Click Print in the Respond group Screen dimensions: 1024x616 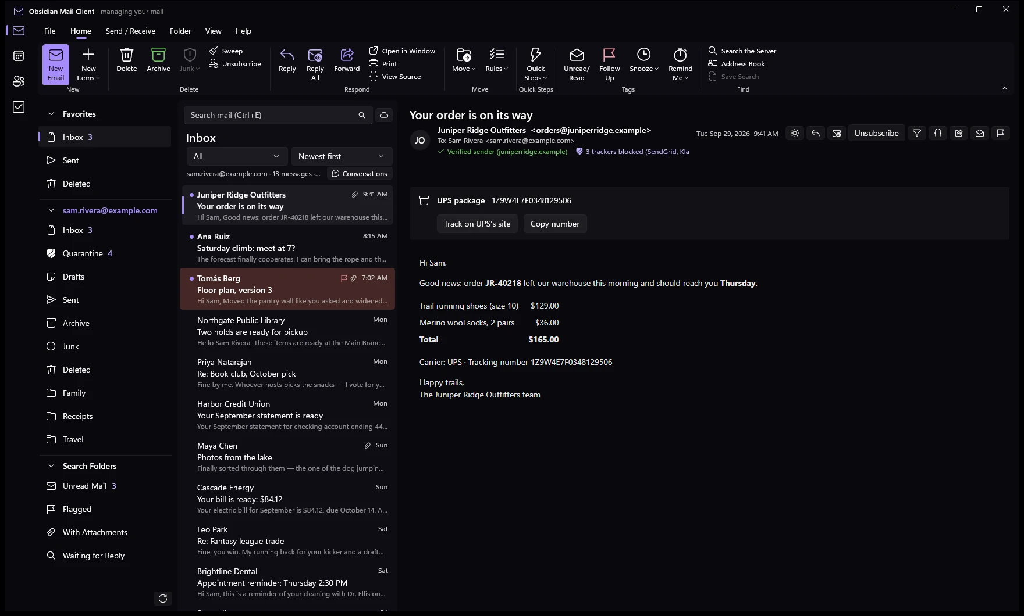[383, 64]
